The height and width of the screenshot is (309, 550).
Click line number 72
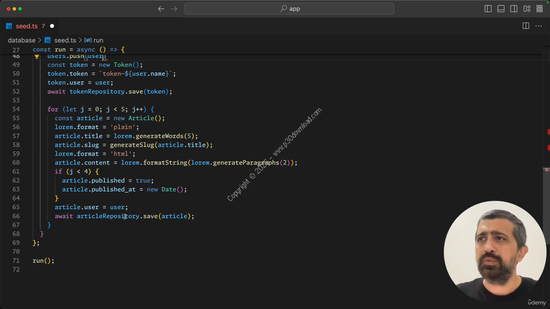tap(16, 270)
